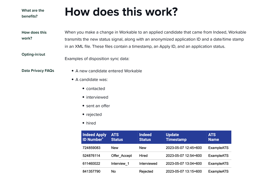Click "A new candidate entered Workable" bullet
Screen dimensions: 260x178
pyautogui.click(x=109, y=71)
